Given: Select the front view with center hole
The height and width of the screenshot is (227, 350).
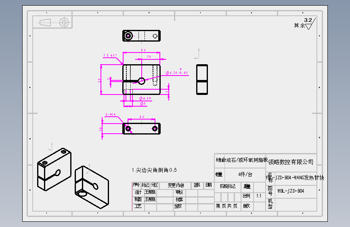Looking at the screenshot, I should (x=142, y=80).
